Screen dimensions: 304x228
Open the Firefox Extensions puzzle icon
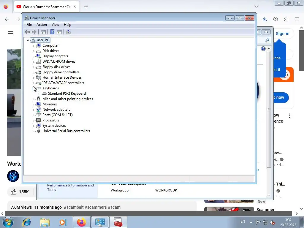click(x=286, y=19)
